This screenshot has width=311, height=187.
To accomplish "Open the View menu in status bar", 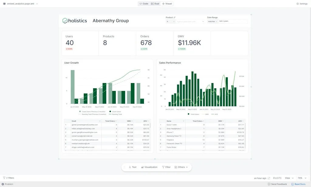I will pyautogui.click(x=288, y=178).
